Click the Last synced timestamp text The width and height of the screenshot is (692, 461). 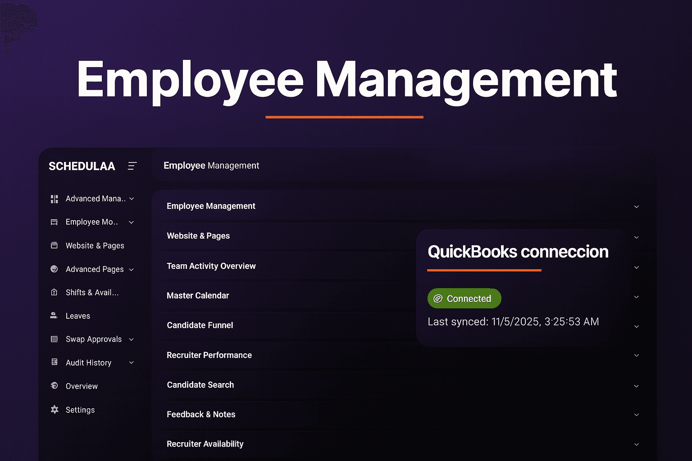click(513, 322)
